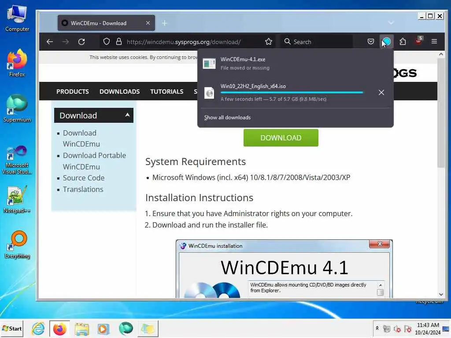Open the PRODUCTS menu

pyautogui.click(x=73, y=92)
